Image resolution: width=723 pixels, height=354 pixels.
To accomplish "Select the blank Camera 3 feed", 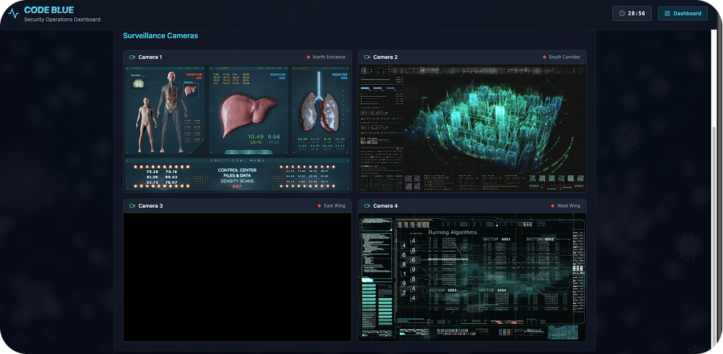I will point(237,277).
